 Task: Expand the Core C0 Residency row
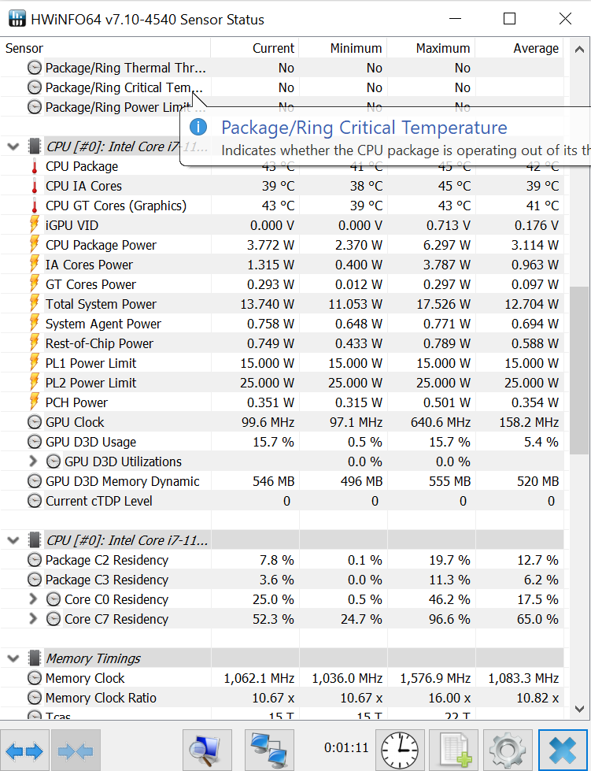pyautogui.click(x=33, y=599)
